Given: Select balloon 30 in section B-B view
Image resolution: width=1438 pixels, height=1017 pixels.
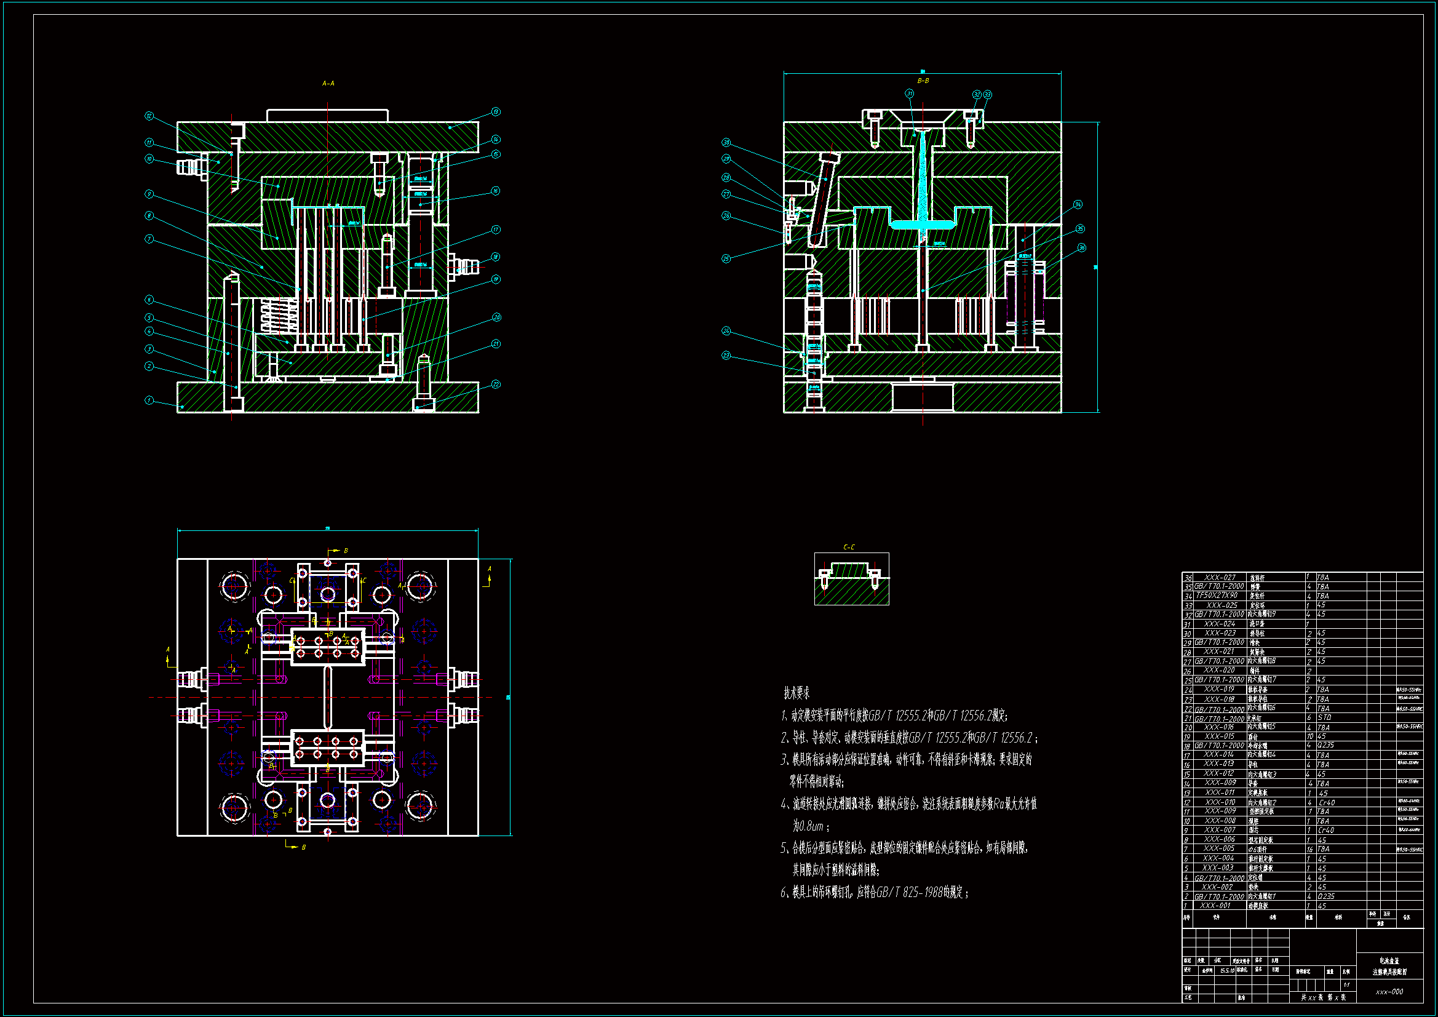Looking at the screenshot, I should click(726, 143).
